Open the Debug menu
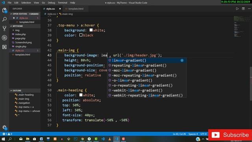Screen dimensions: 252x142 (x=51, y=3)
